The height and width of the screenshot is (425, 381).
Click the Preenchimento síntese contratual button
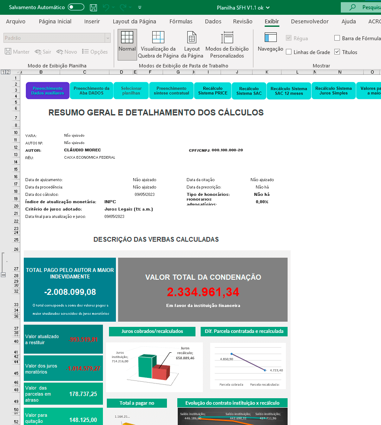(171, 90)
